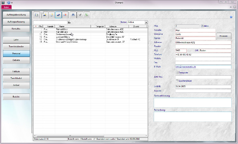Click the Auftragsabwicklung button
The image size is (238, 144).
click(16, 15)
